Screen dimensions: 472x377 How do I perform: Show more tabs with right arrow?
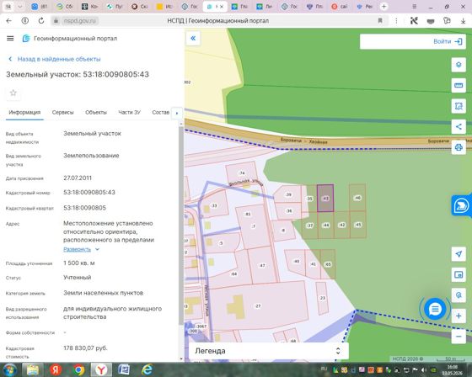coord(177,113)
